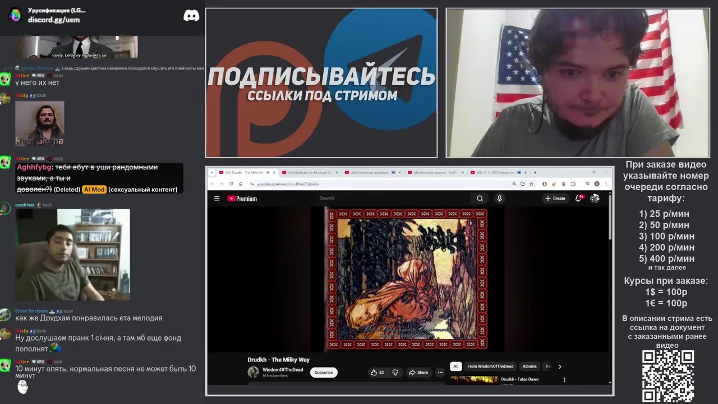718x404 pixels.
Task: Click the browser address bar URL
Action: (x=288, y=184)
